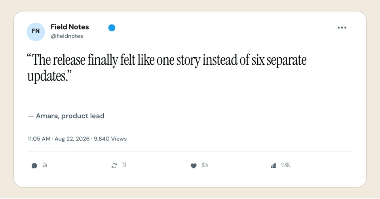Open the @fieldnotes handle link
Screen dimensions: 380x199
click(67, 36)
